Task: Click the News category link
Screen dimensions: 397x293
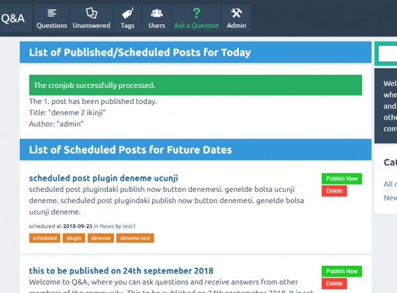Action: pos(106,226)
